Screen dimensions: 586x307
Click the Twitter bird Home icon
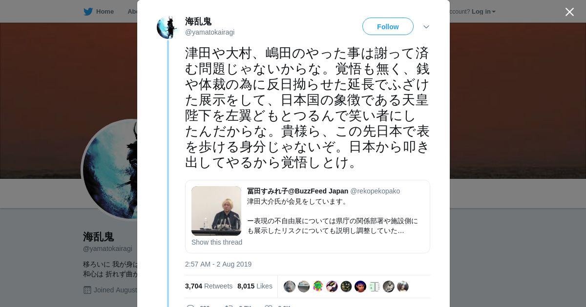click(88, 12)
